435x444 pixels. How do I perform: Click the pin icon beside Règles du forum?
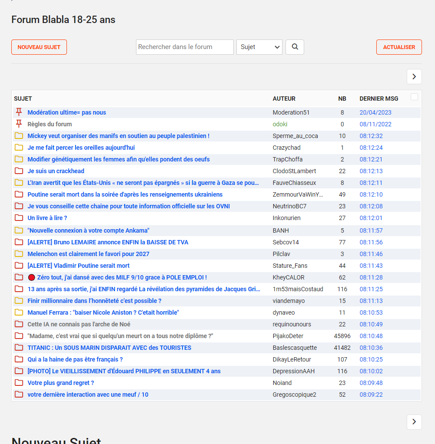click(19, 124)
